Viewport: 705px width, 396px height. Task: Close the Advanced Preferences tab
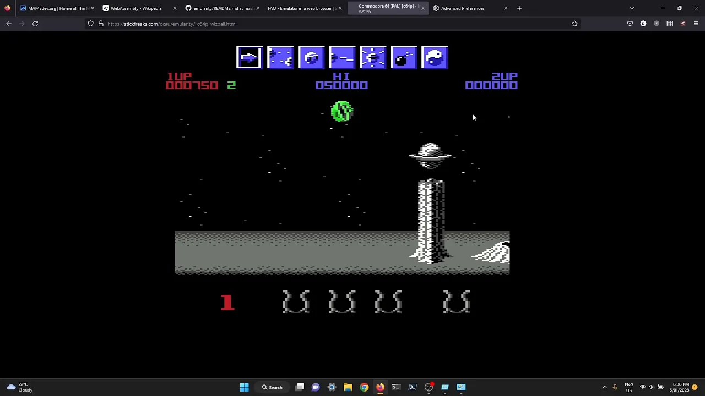(x=505, y=8)
